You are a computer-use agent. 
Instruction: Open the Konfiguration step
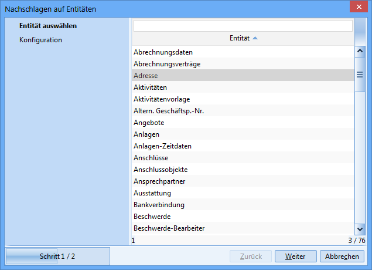click(x=40, y=40)
